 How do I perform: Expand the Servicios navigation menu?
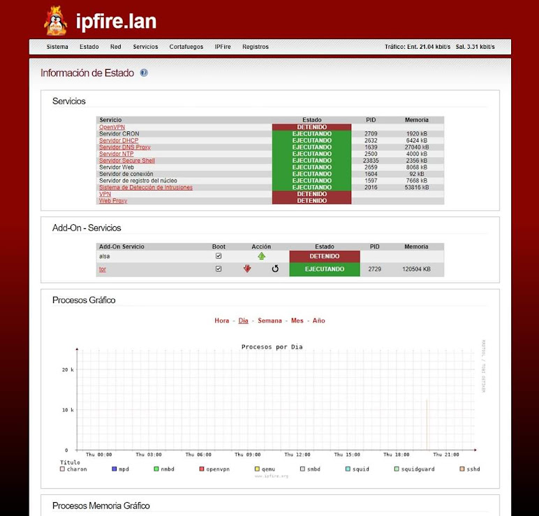(x=145, y=47)
